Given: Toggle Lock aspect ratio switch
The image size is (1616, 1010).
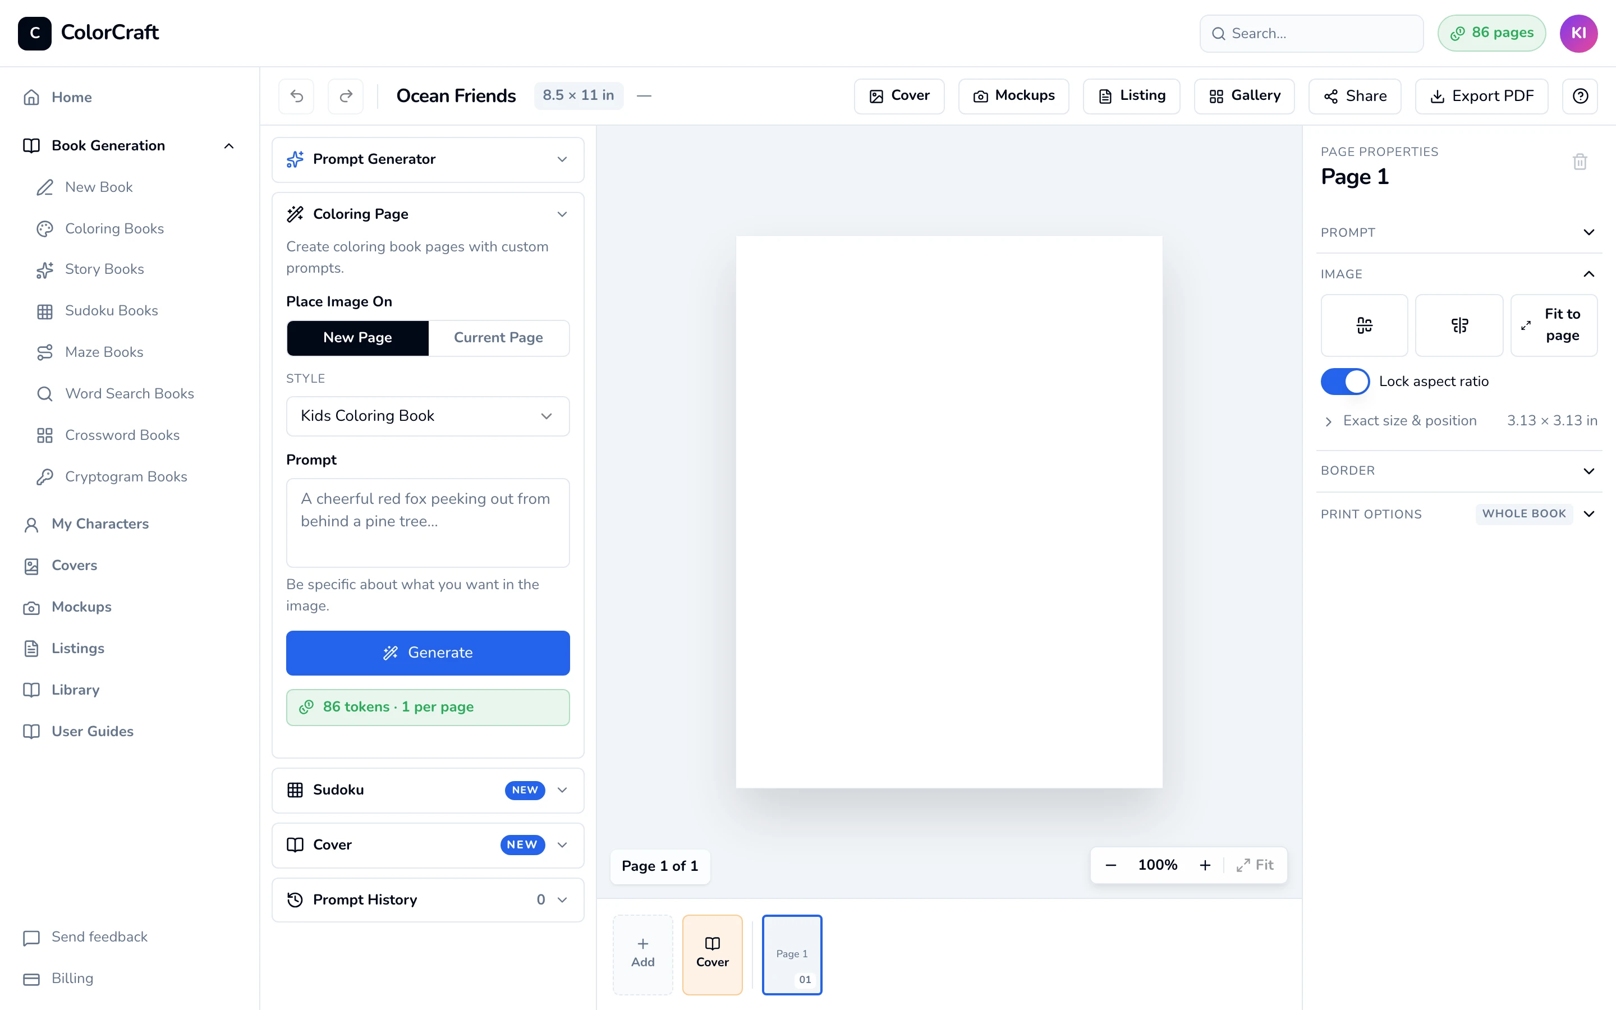Looking at the screenshot, I should (1345, 382).
